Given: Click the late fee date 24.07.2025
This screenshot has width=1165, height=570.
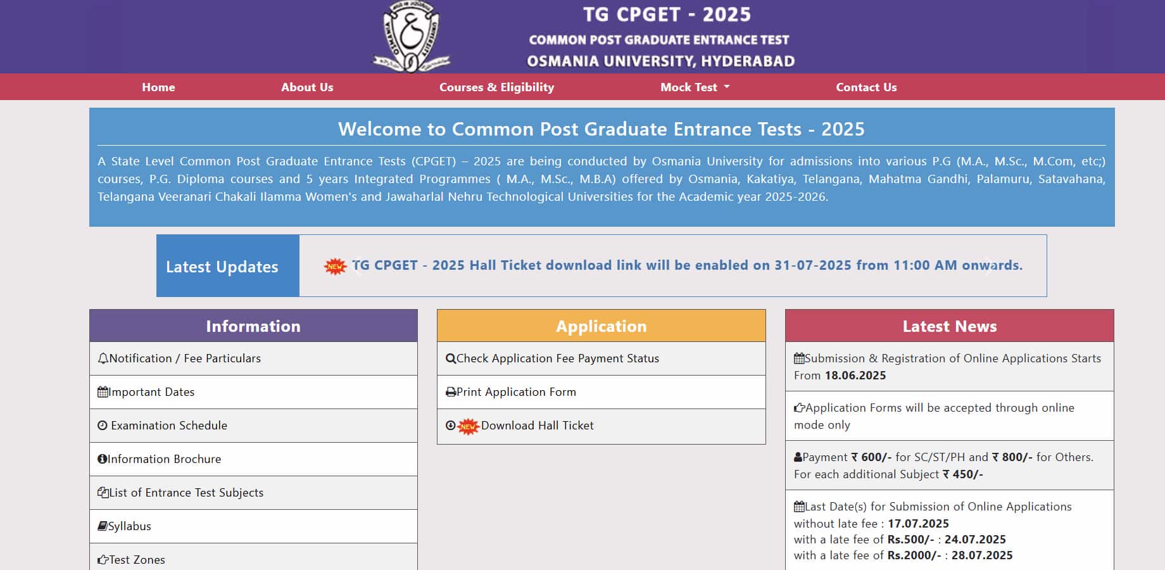Looking at the screenshot, I should pos(975,540).
